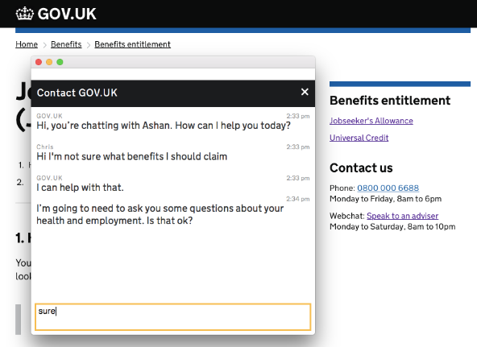Open the Benefits entitlement breadcrumb link
This screenshot has height=347, width=477.
click(132, 44)
